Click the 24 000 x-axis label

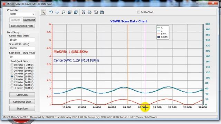pos(172,107)
